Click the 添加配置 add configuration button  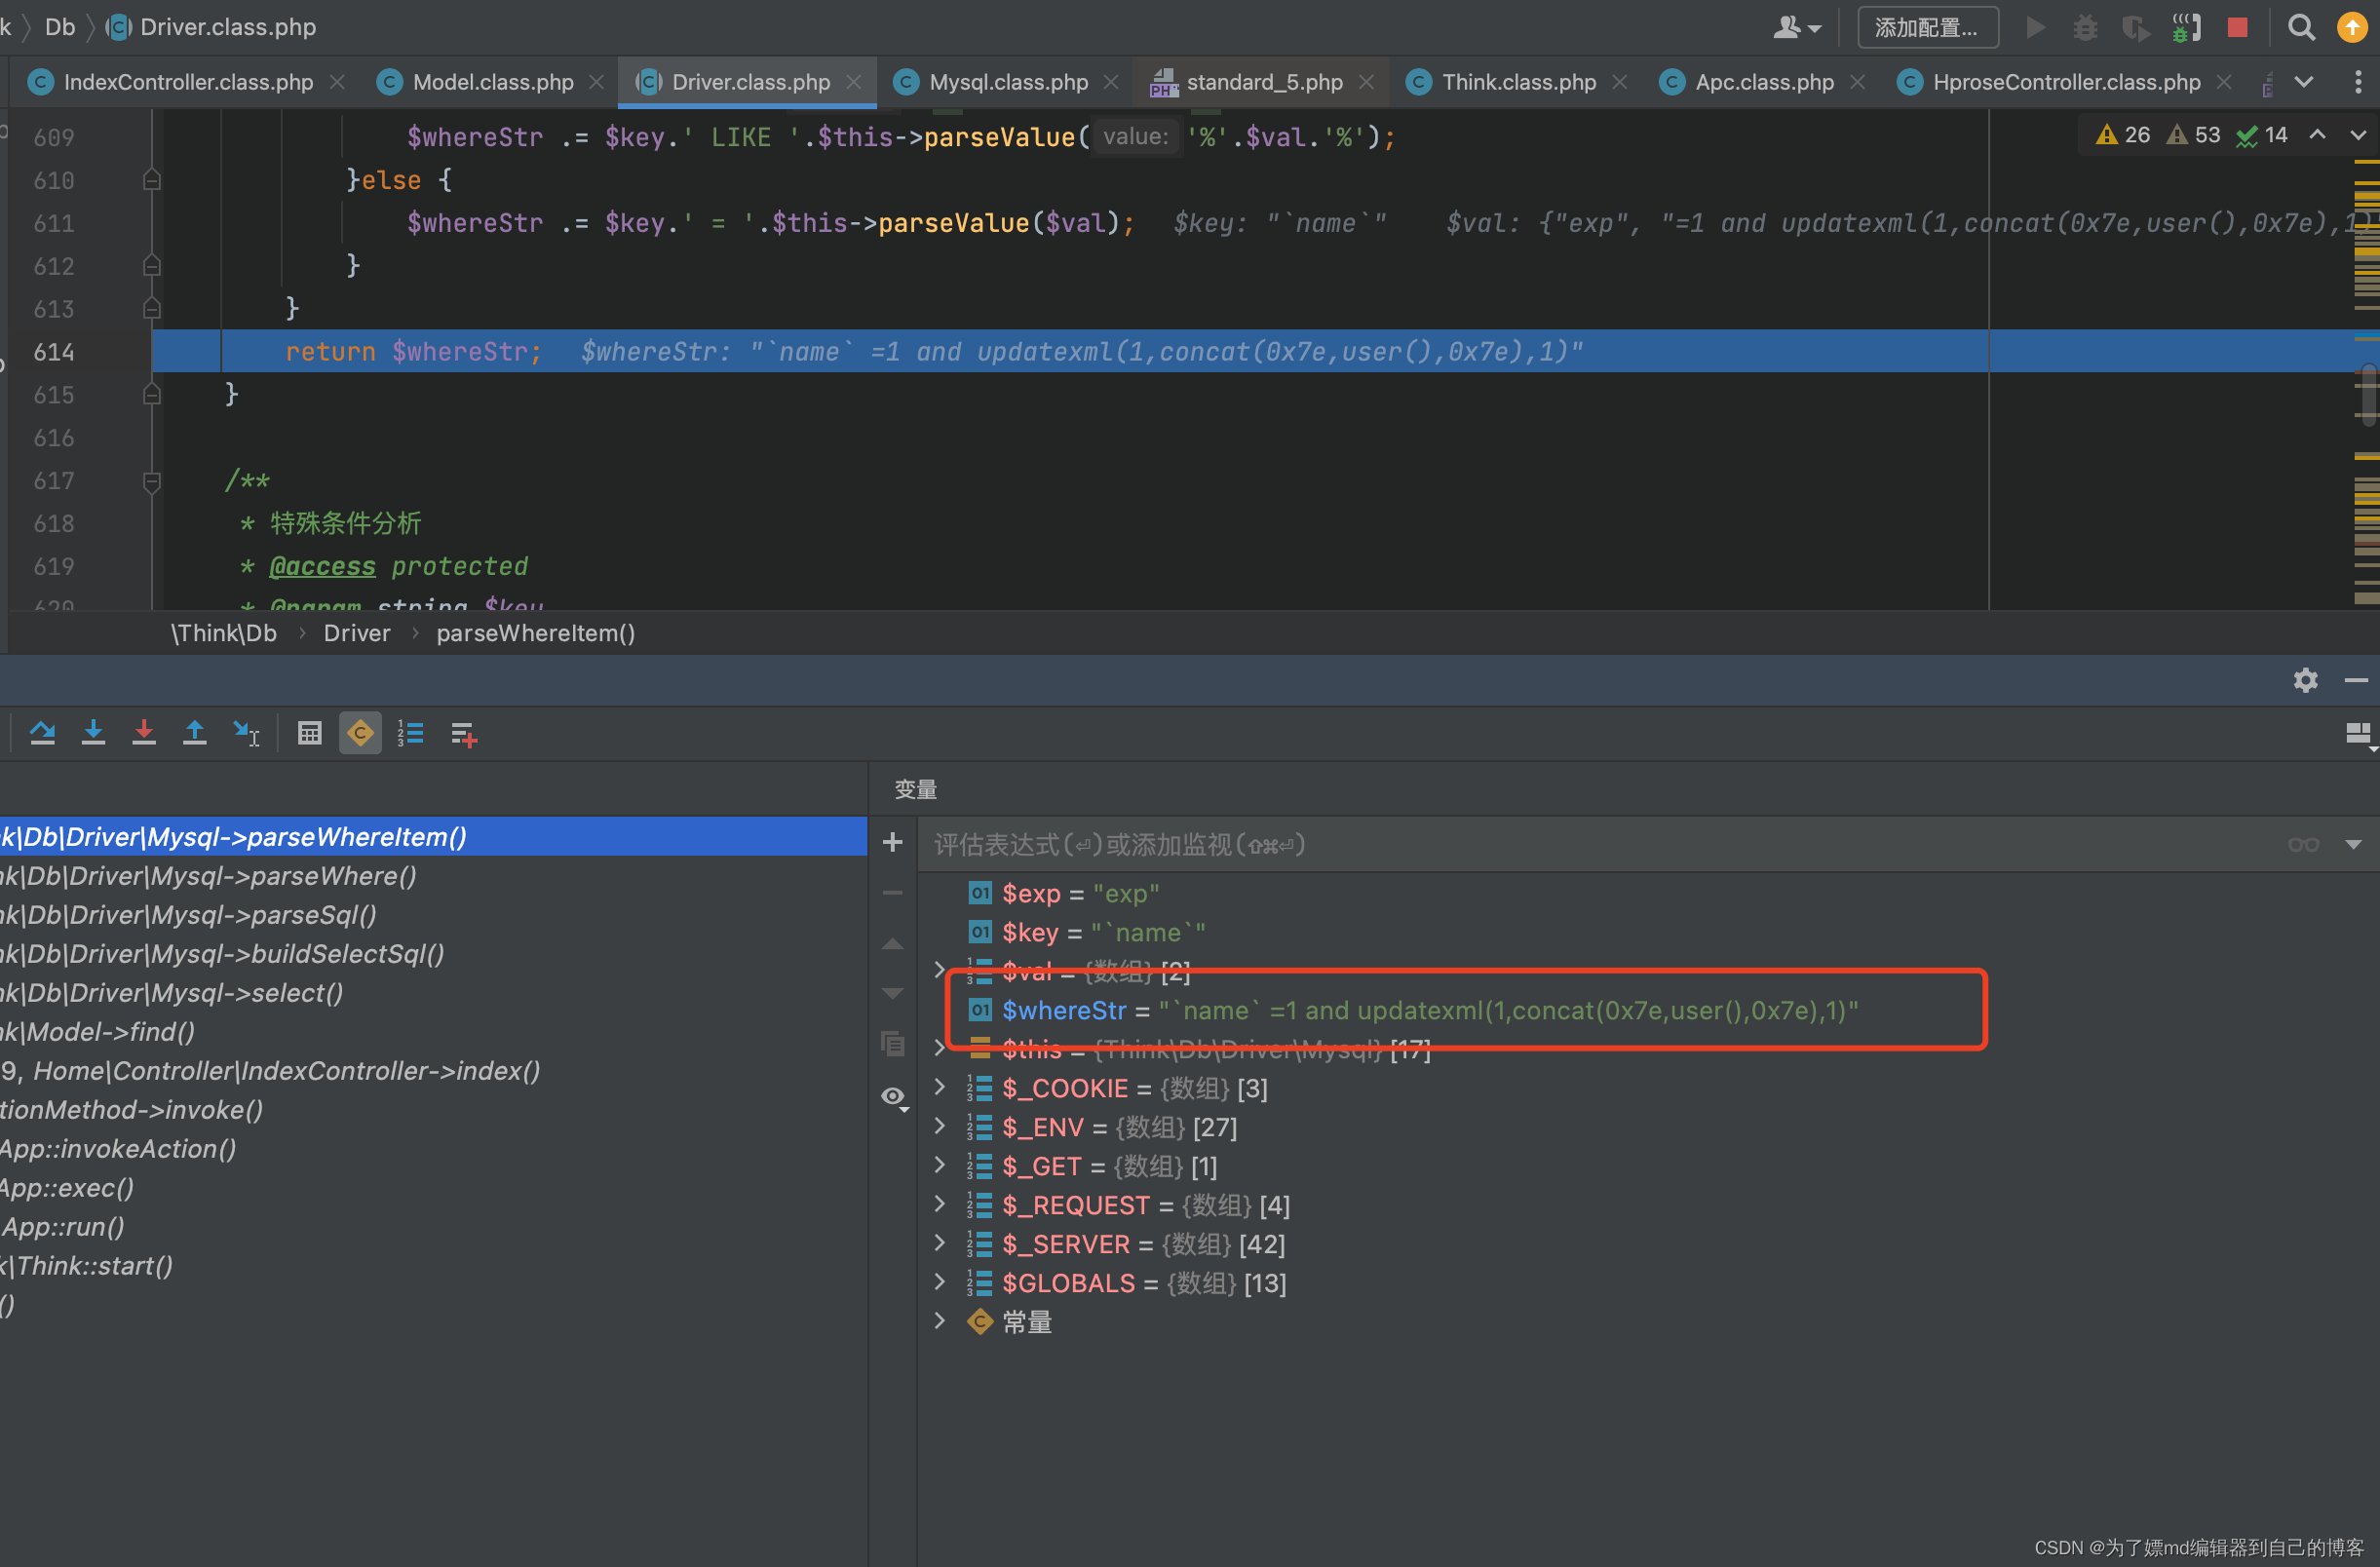(x=1927, y=27)
